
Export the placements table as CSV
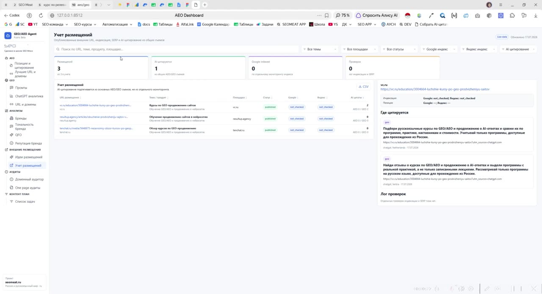coord(364,87)
